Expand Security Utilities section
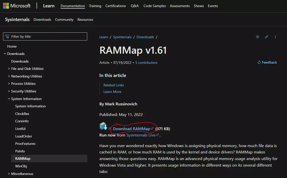The width and height of the screenshot is (287, 178). (x=9, y=91)
